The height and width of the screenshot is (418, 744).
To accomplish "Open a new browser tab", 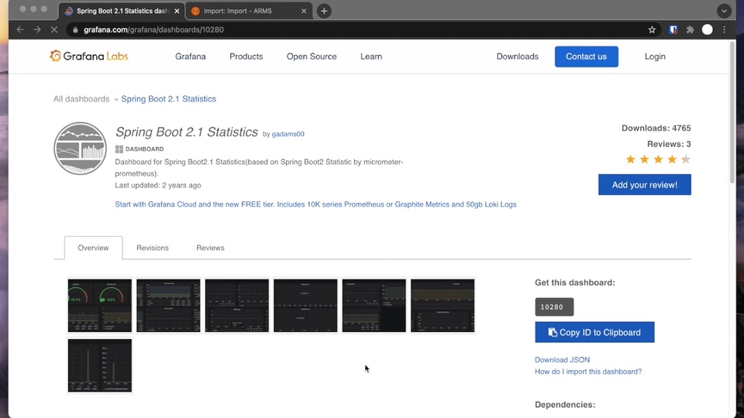I will [324, 11].
